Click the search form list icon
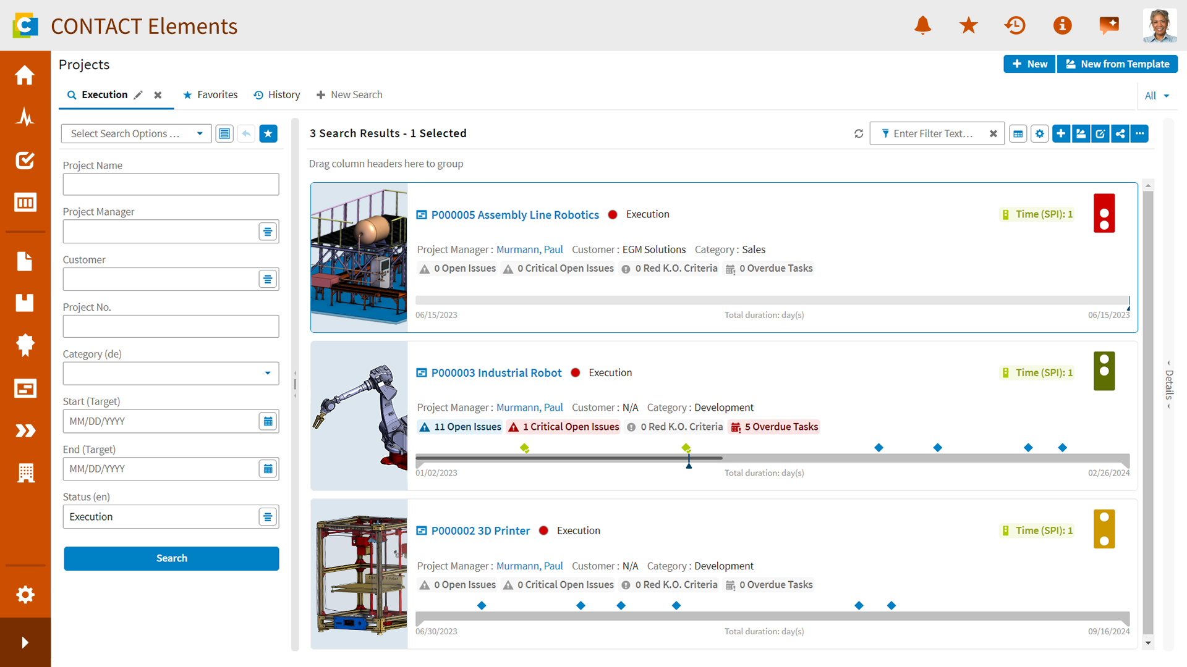 click(224, 133)
